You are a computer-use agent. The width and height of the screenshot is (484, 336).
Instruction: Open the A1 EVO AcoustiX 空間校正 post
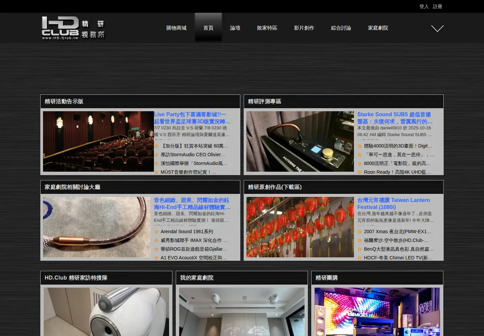pos(194,258)
